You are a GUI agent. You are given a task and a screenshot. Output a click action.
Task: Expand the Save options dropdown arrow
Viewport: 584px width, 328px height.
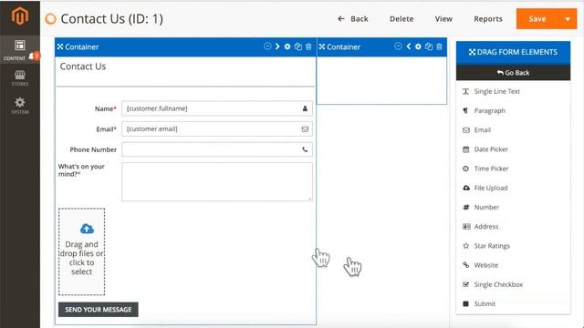(x=568, y=19)
